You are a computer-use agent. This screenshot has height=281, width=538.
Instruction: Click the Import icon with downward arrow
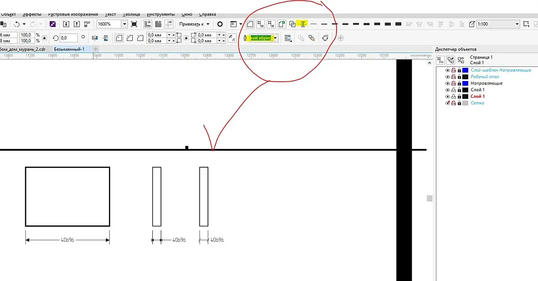click(66, 24)
